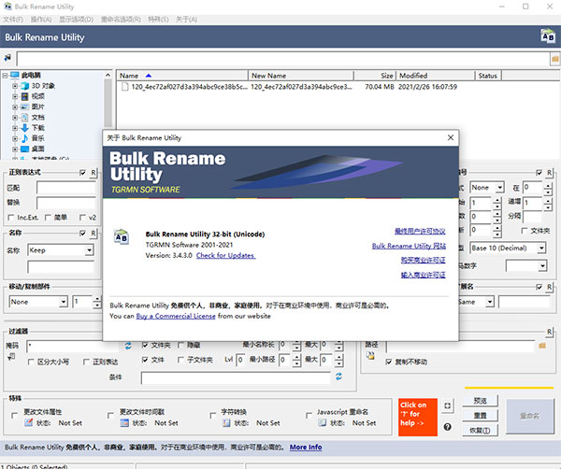Open the 文件(F) menu
The image size is (561, 469).
13,20
